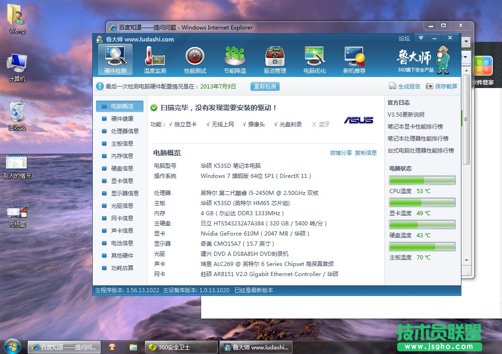Switch to 显卡信息 section

(121, 181)
